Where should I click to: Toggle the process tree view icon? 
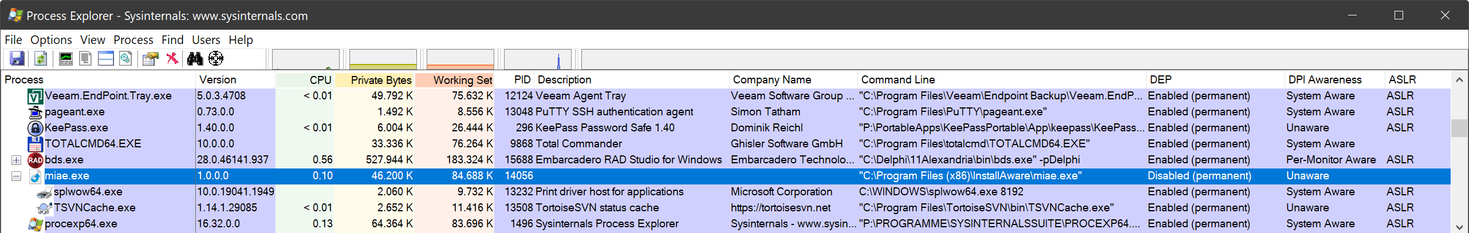[x=85, y=58]
